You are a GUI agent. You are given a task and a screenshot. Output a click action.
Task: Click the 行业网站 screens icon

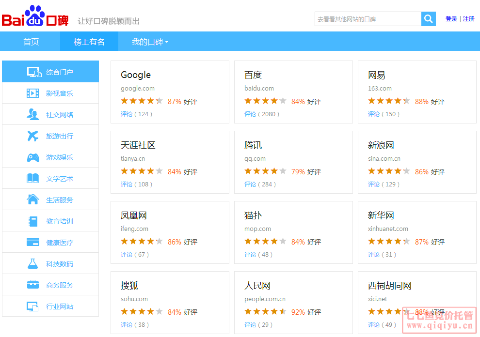click(x=33, y=306)
